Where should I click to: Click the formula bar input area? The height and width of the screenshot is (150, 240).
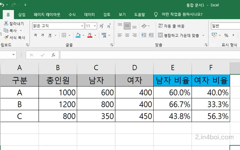(150, 55)
